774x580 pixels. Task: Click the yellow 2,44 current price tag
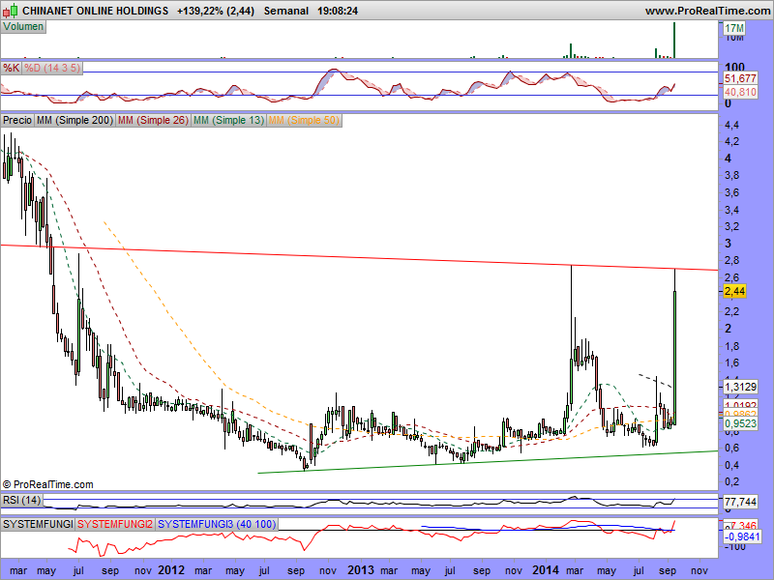734,291
